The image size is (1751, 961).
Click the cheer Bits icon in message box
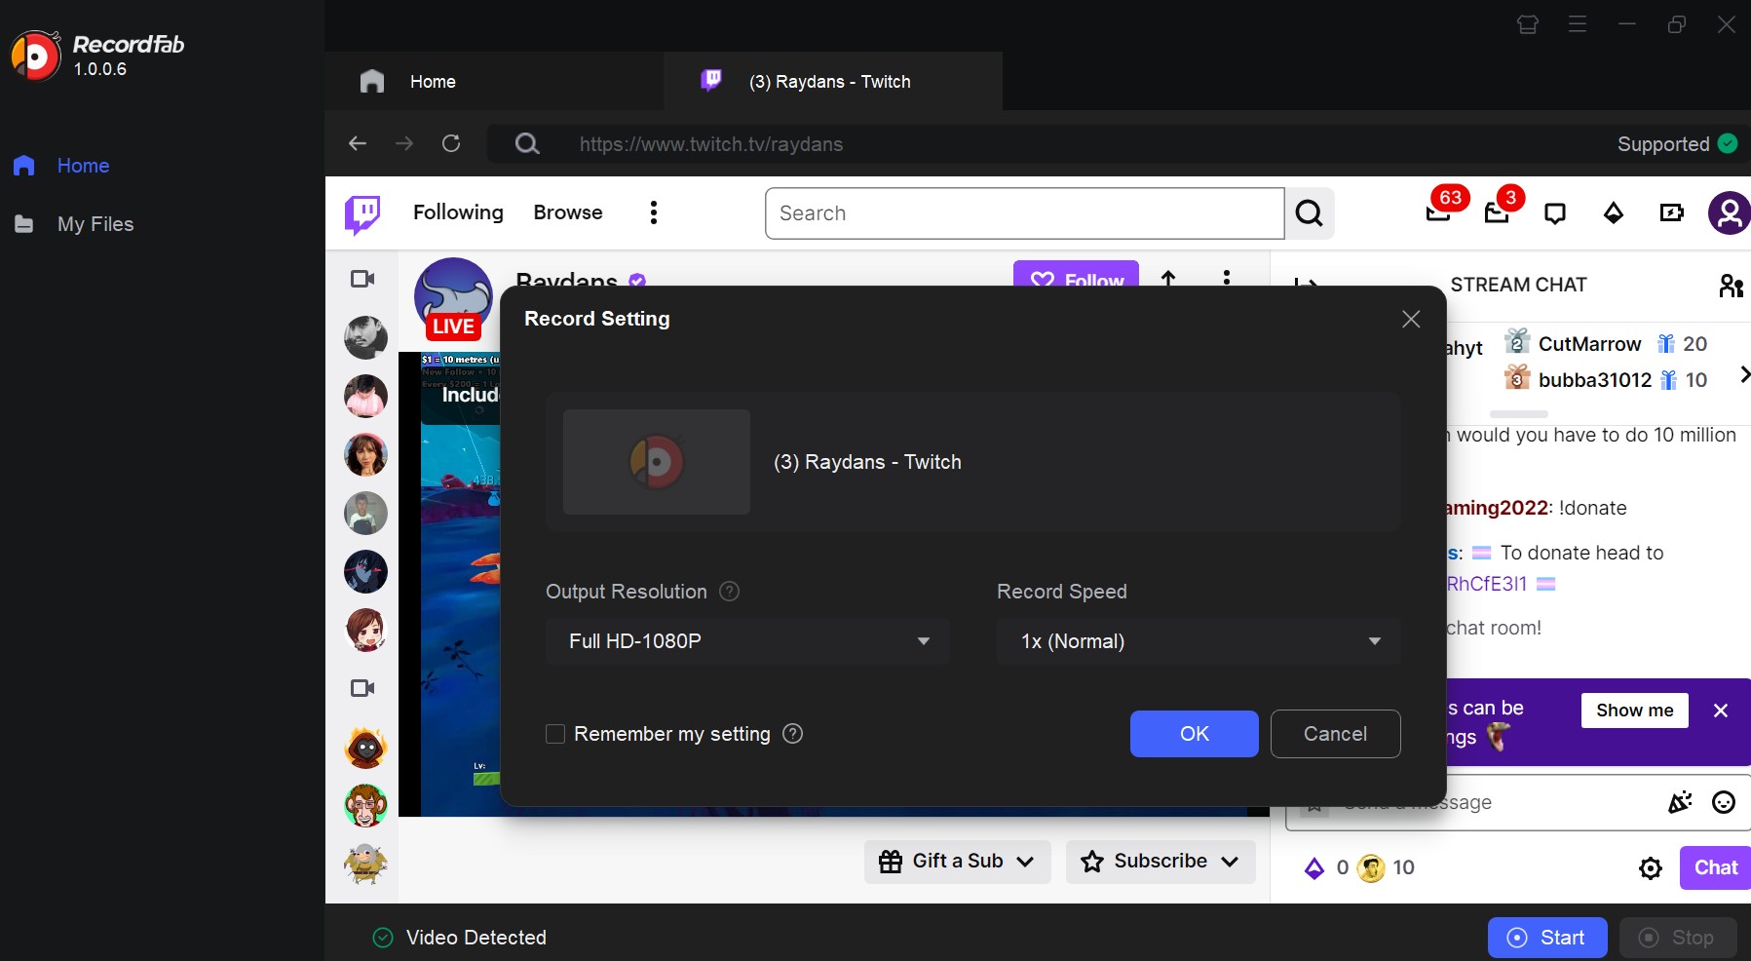[x=1680, y=802]
